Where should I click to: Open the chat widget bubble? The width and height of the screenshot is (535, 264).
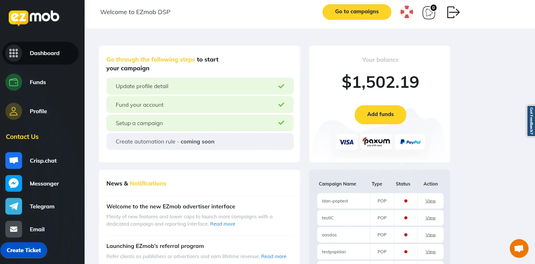(x=519, y=248)
